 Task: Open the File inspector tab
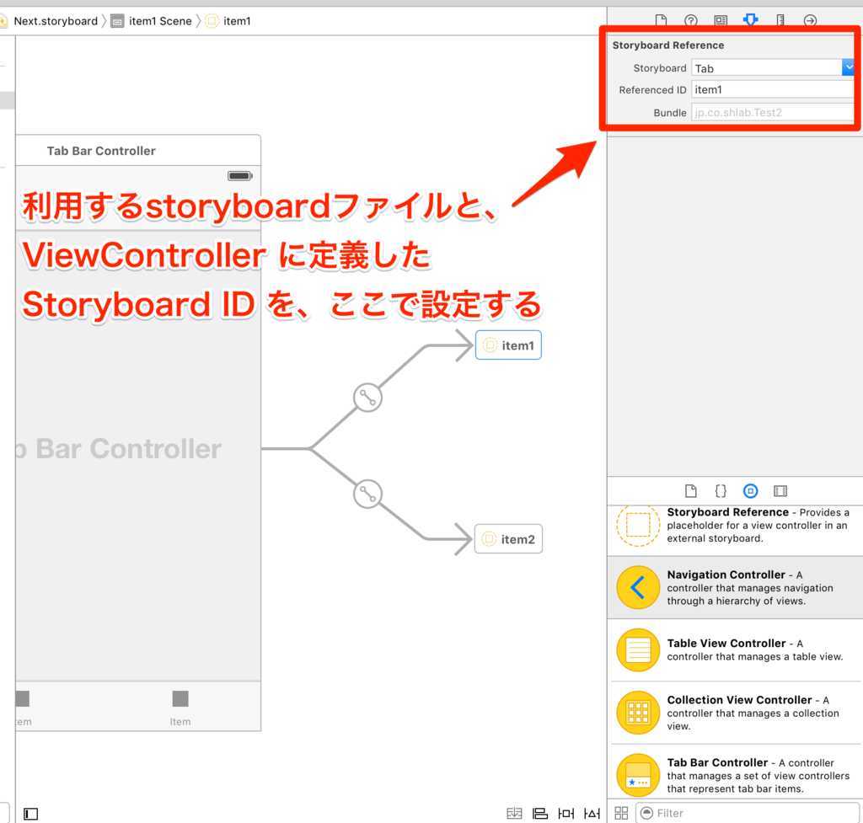click(661, 21)
